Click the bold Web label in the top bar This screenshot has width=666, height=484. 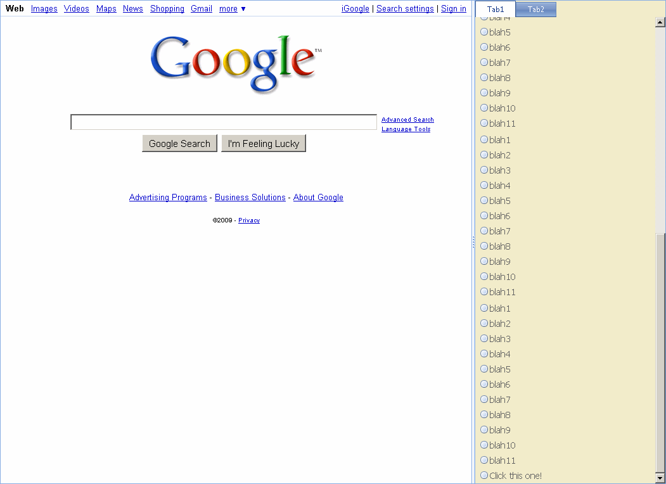(15, 8)
